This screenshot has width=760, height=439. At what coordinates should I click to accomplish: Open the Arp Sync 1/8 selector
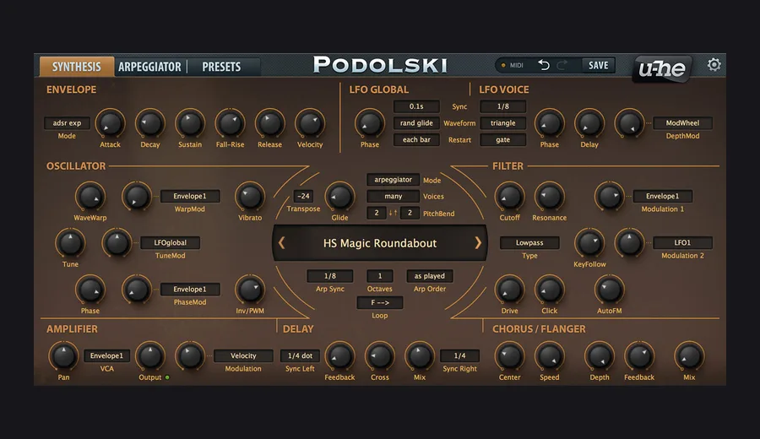330,276
